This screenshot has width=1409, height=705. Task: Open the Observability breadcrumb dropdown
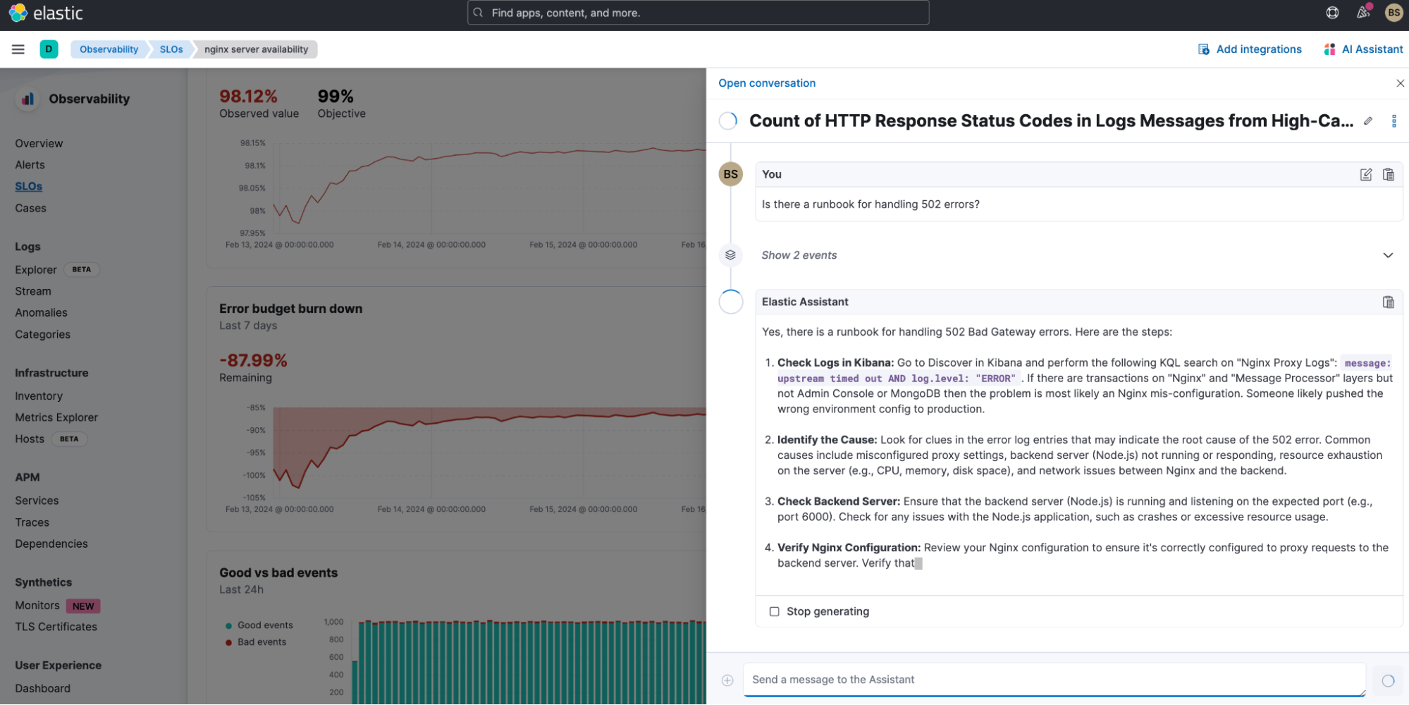click(x=109, y=49)
